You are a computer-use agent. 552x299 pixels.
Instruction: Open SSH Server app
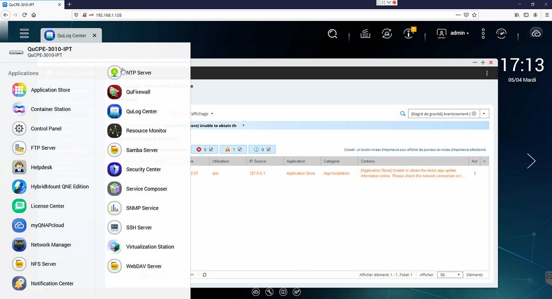click(129, 227)
